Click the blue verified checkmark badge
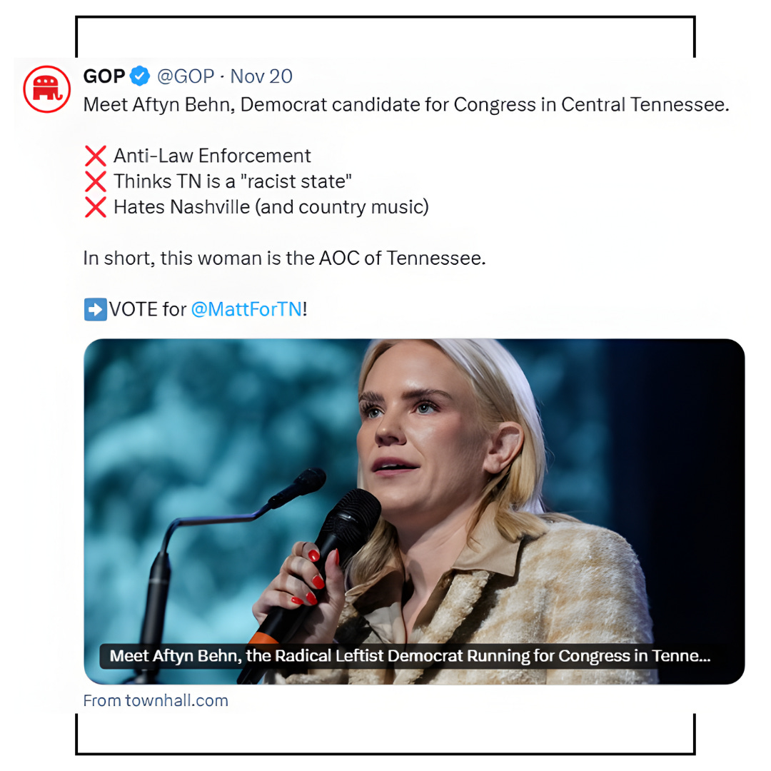This screenshot has width=771, height=771. (140, 76)
